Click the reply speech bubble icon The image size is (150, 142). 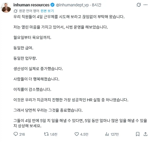coord(16,134)
